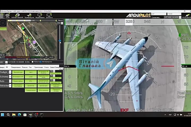Click the Change Speed button
Image resolution: width=191 pixels, height=127 pixels.
pos(56,74)
